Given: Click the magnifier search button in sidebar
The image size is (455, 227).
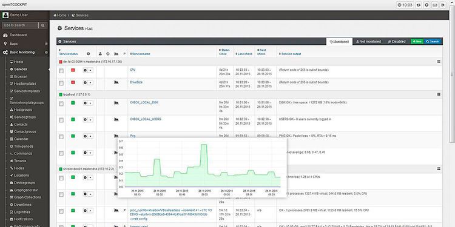Looking at the screenshot, I should [42, 25].
